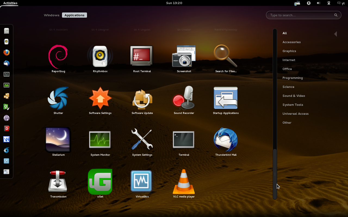Click the Firefox icon in the dash
The height and width of the screenshot is (217, 348).
(7, 53)
